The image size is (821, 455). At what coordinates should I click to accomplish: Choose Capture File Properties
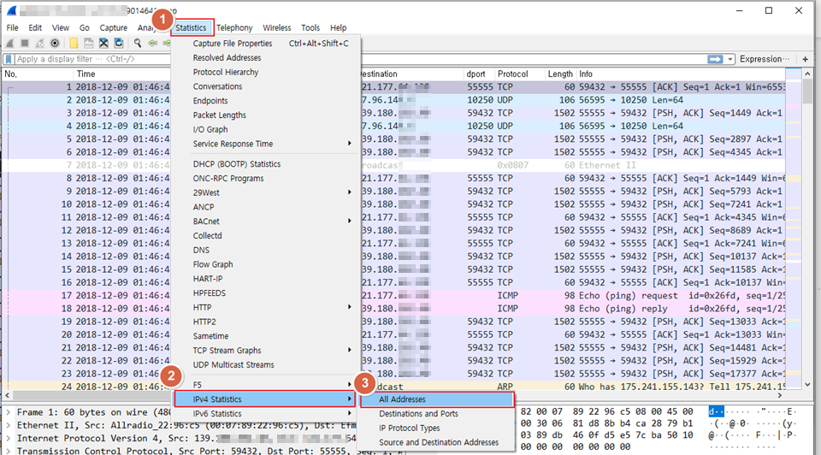[x=266, y=44]
